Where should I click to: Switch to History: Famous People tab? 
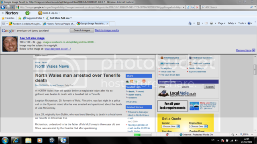click(59, 24)
